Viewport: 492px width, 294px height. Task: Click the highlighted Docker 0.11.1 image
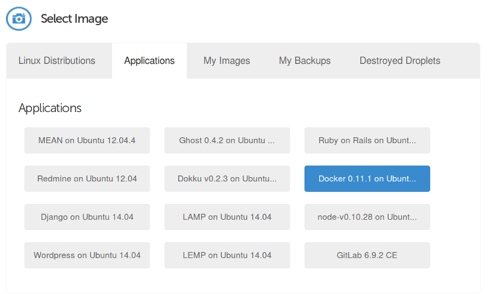coord(367,179)
